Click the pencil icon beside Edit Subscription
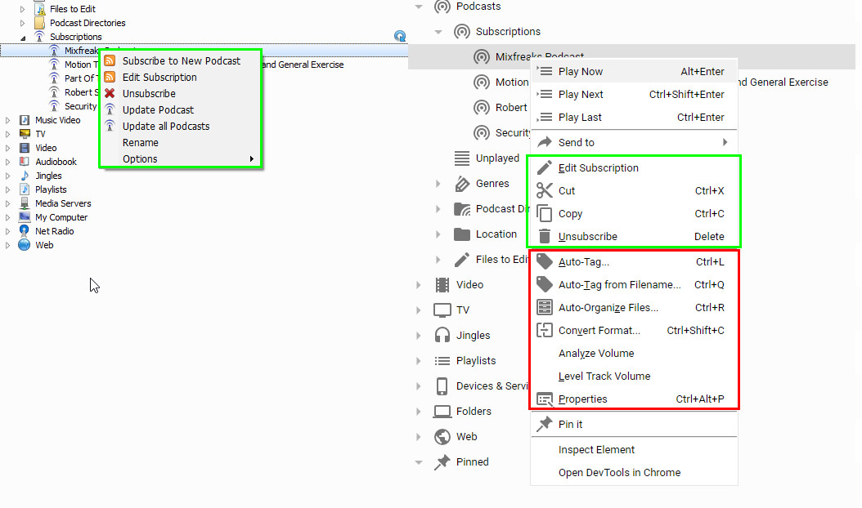862x508 pixels. point(545,167)
